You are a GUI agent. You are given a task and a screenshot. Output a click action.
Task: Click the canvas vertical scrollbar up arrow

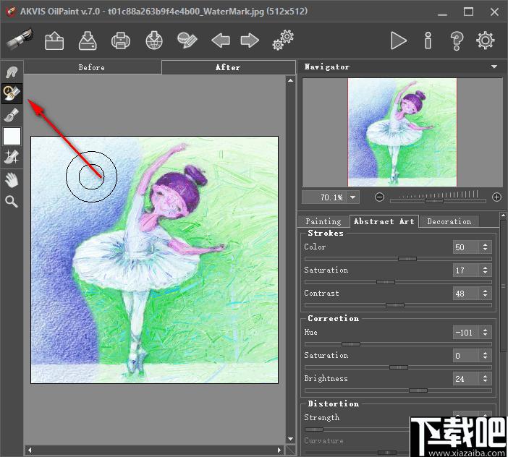(291, 80)
